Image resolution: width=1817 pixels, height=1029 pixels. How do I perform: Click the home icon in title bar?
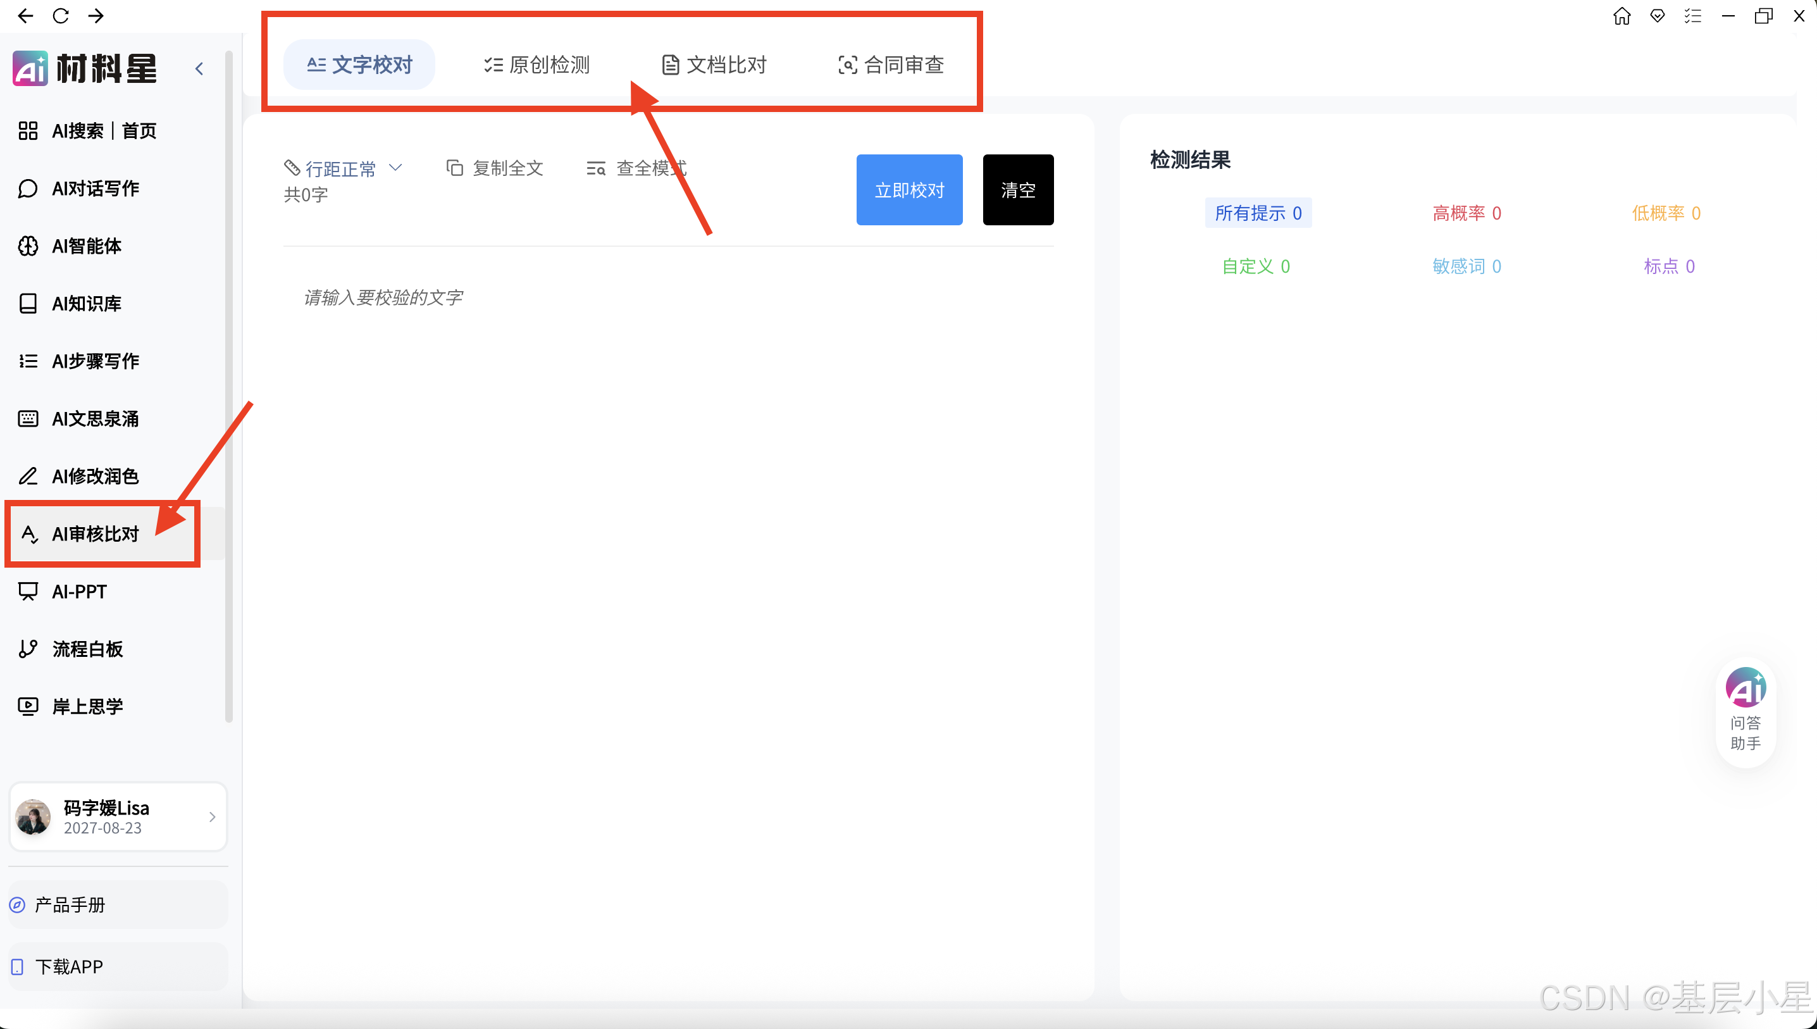pos(1622,16)
